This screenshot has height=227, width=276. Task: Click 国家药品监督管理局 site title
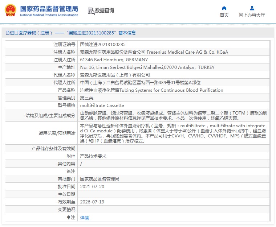click(49, 9)
